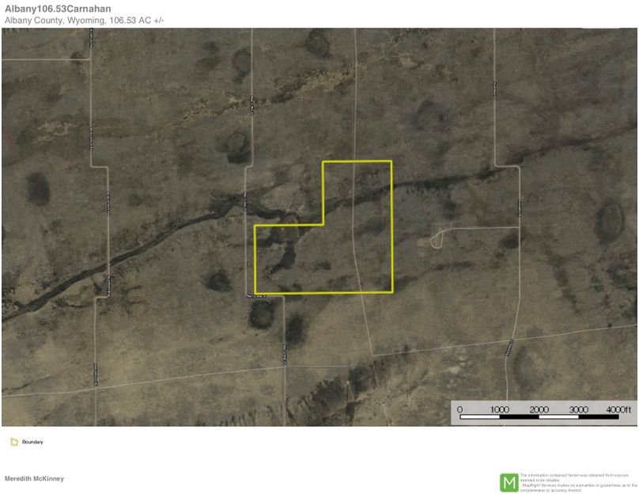
Task: Click the Boundary legend label
Action: (32, 442)
